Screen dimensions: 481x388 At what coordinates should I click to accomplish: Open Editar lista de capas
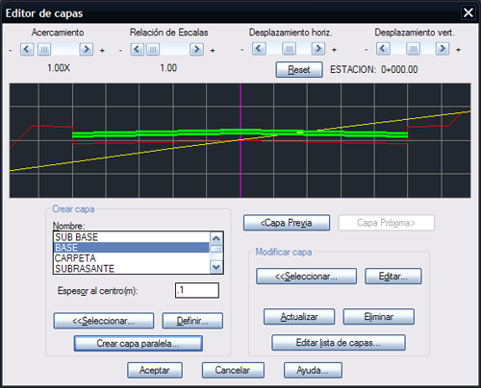tap(339, 343)
